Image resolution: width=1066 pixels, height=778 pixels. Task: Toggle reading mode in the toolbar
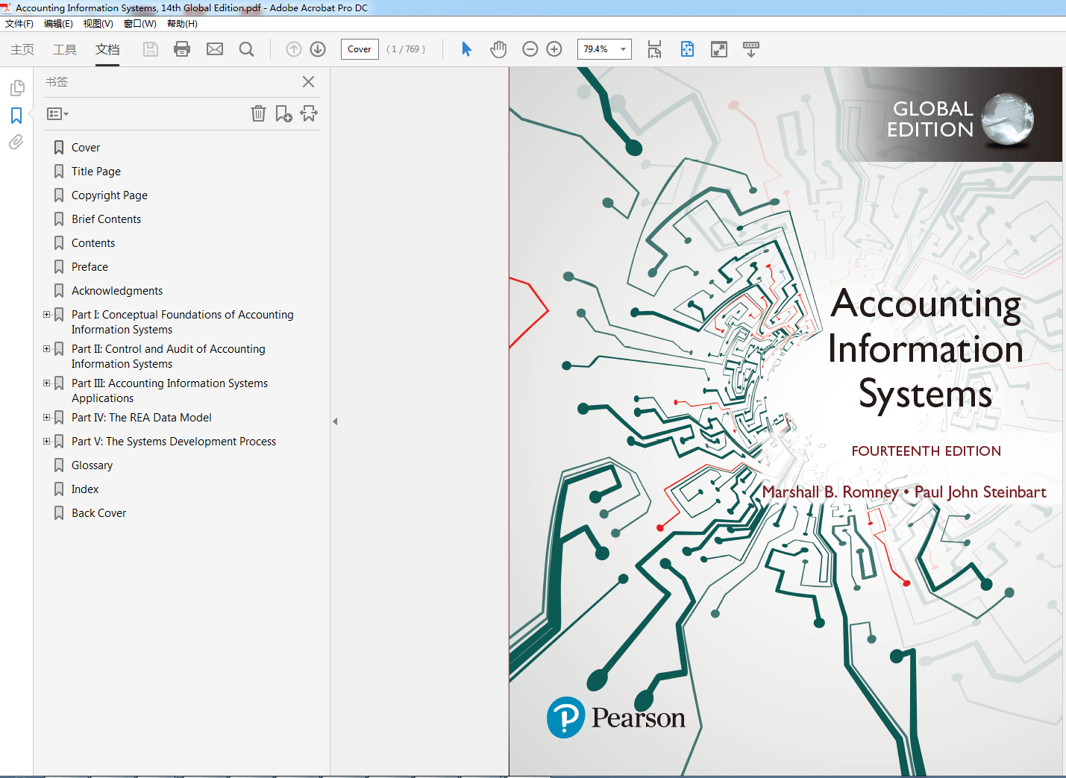click(750, 49)
